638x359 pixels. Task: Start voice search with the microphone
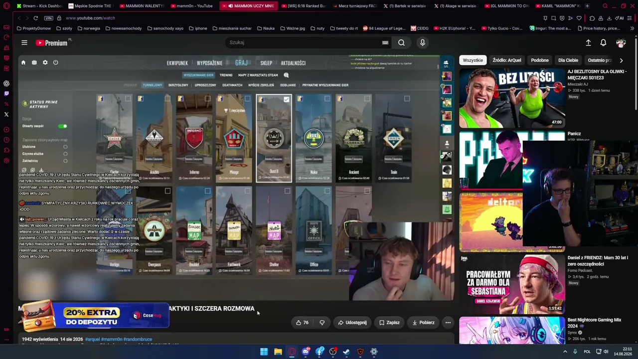[423, 43]
